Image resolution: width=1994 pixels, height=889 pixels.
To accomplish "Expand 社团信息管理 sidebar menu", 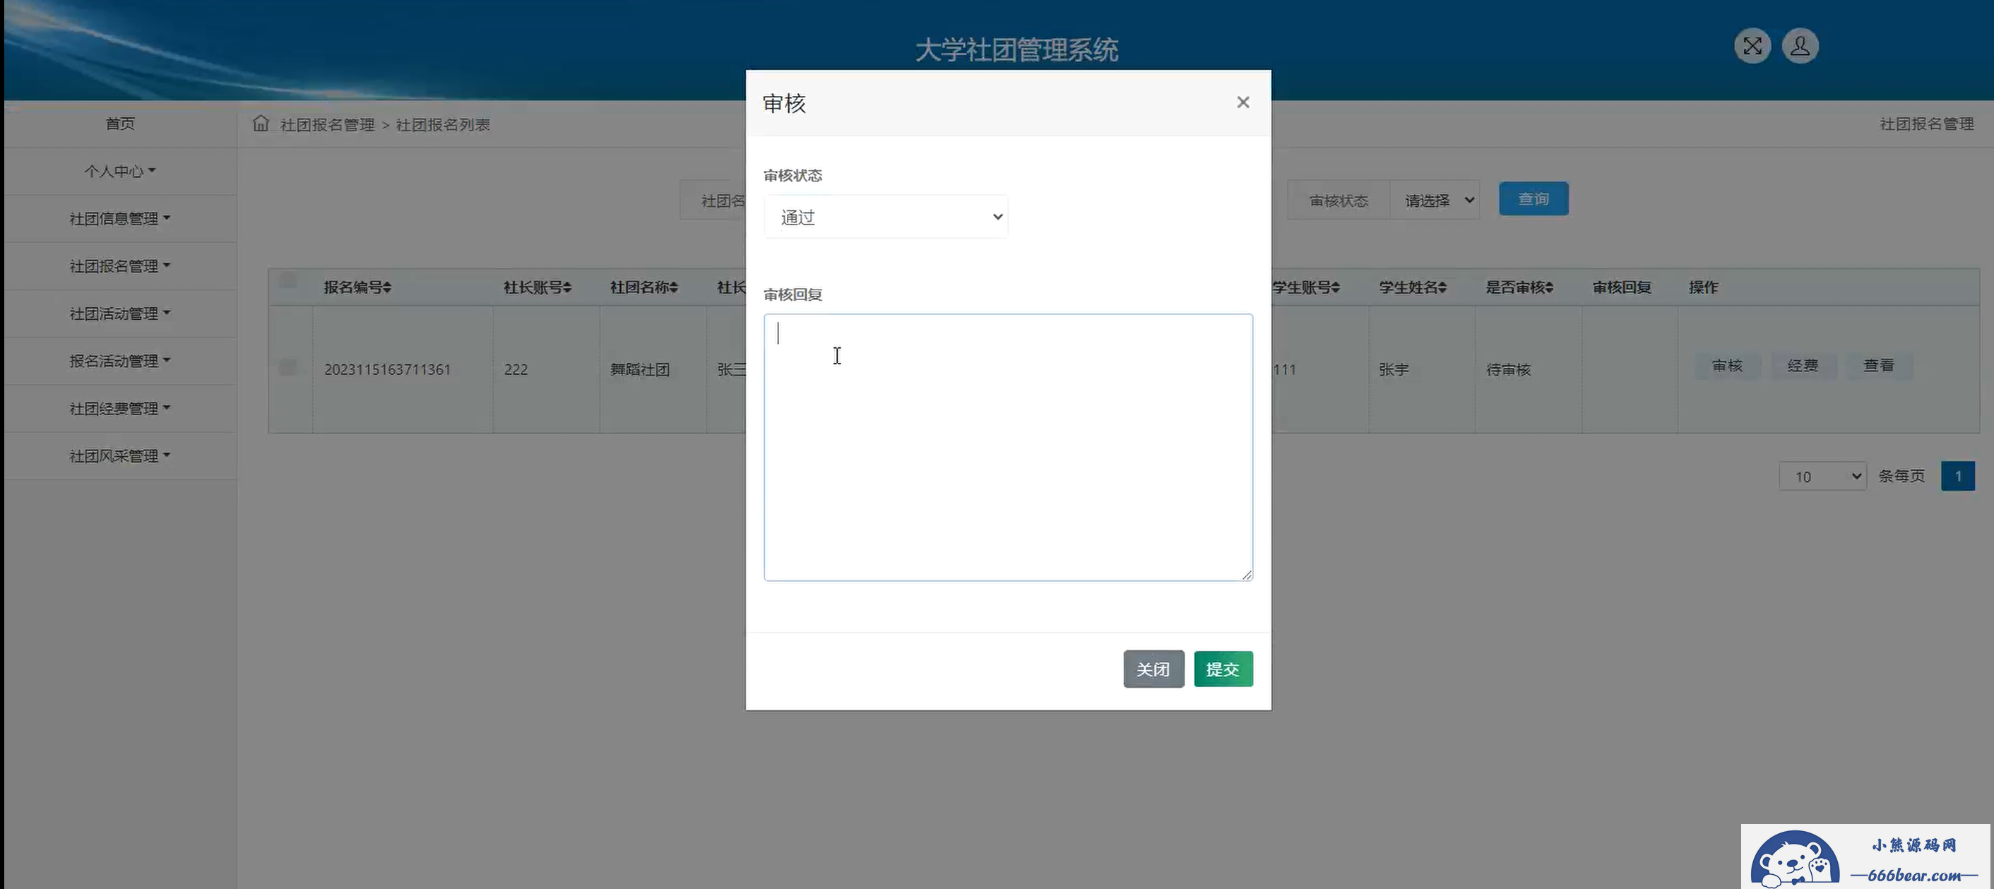I will pos(120,219).
